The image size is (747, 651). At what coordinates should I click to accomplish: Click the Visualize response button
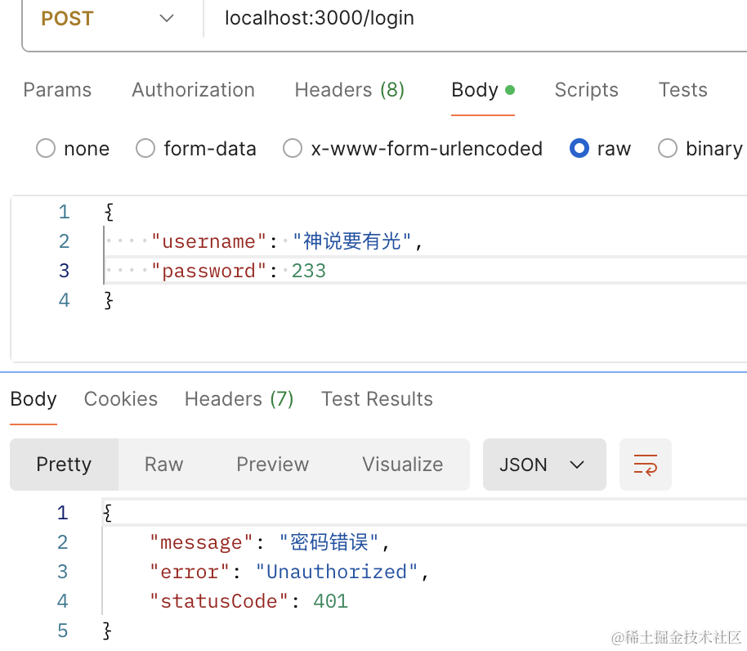402,465
